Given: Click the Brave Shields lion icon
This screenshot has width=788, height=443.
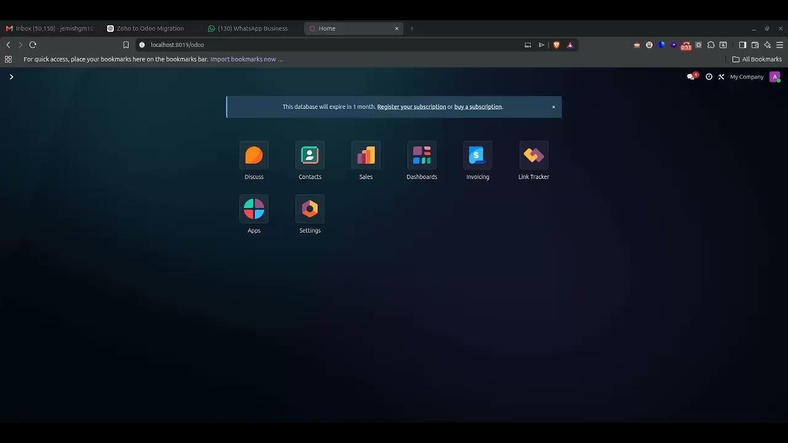Looking at the screenshot, I should coord(557,45).
